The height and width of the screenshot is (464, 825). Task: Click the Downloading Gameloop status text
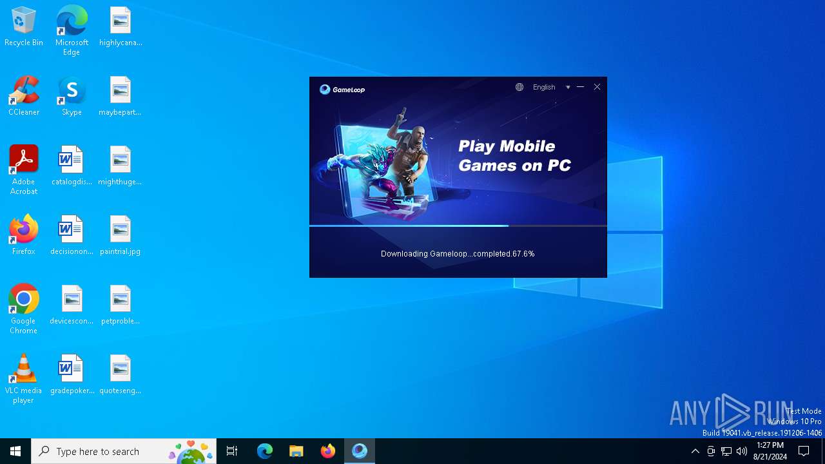tap(458, 254)
